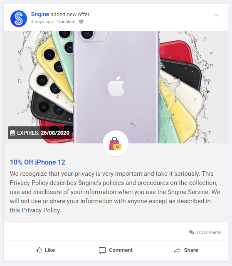Viewport: 232px width, 266px height.
Task: Click the comments bubbles count icon
Action: click(191, 232)
